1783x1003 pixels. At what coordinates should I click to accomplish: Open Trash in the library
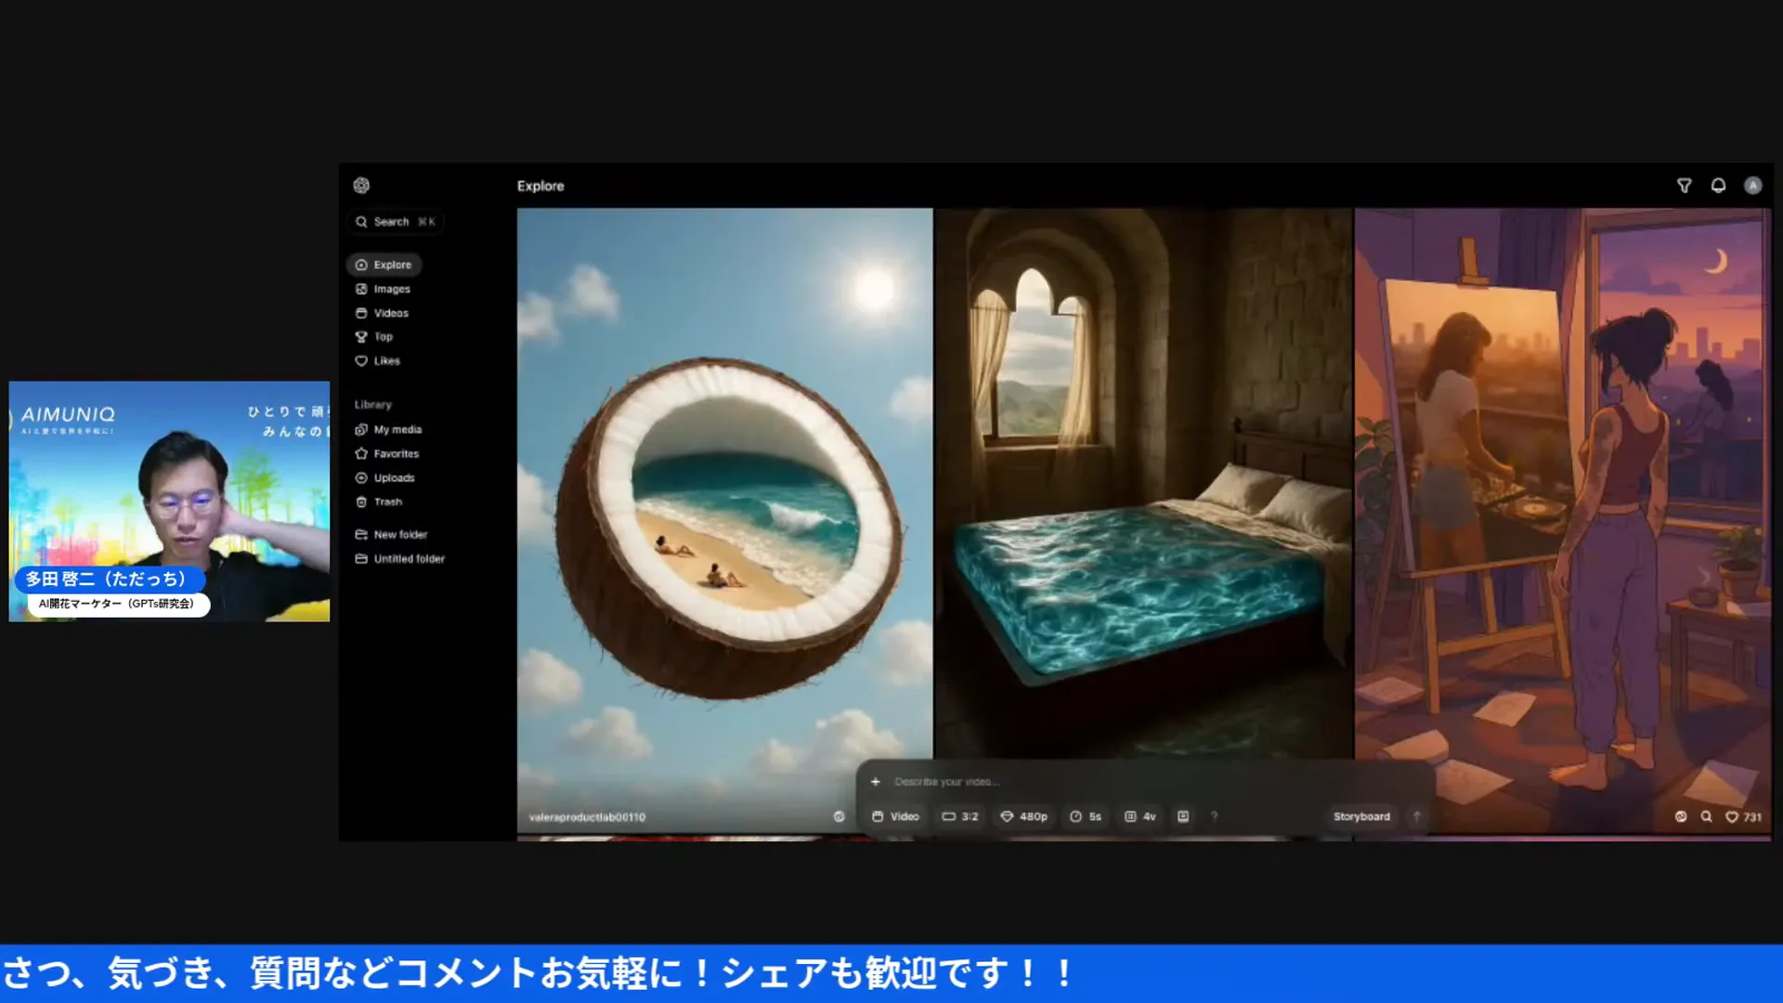click(379, 501)
